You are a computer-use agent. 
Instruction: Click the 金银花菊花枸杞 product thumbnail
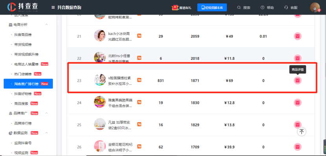(x=100, y=146)
